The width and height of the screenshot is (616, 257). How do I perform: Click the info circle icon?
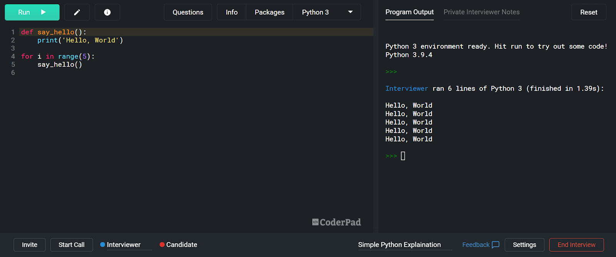point(107,12)
